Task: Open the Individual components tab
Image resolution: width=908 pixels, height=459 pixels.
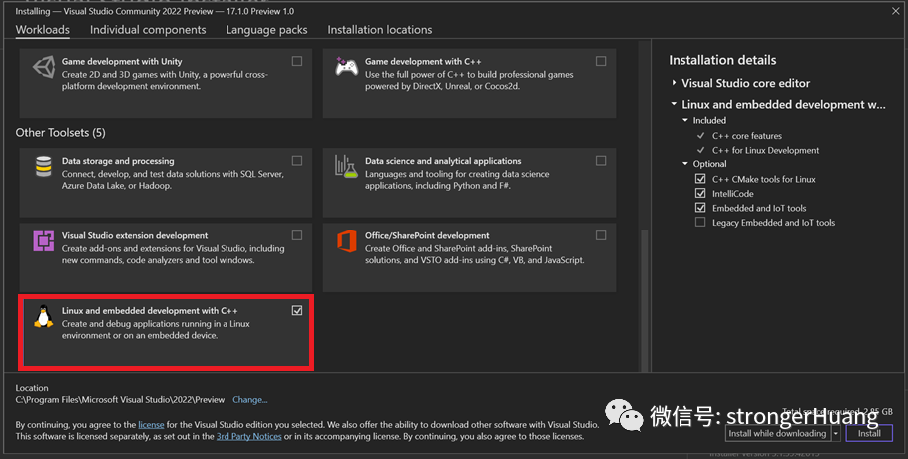Action: point(148,30)
